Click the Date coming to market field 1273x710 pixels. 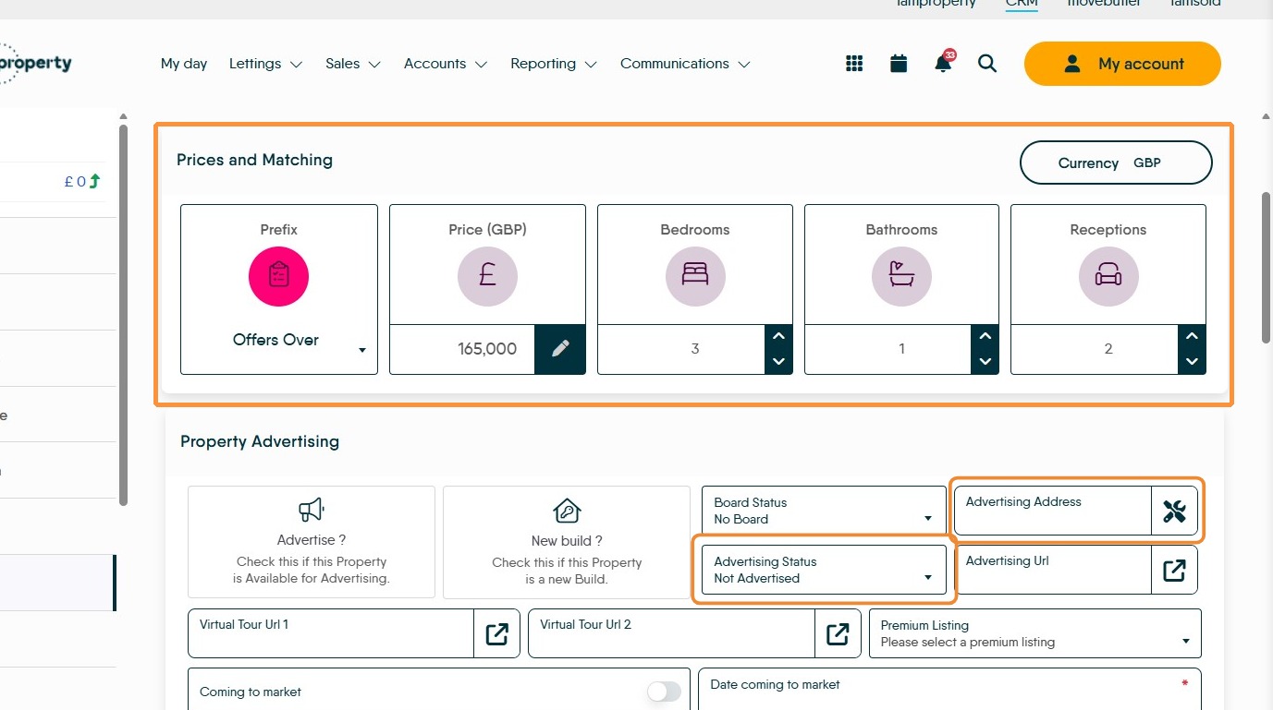tap(949, 689)
